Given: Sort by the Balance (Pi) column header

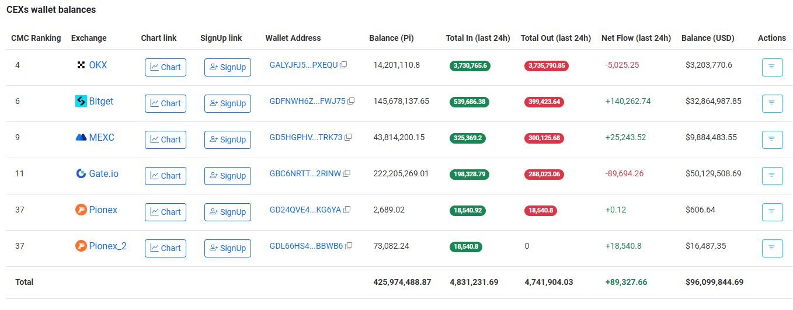Looking at the screenshot, I should coord(391,38).
